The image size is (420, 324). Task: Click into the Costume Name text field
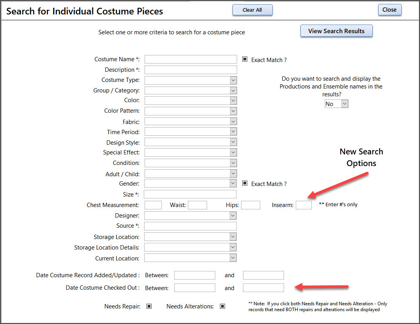(191, 59)
